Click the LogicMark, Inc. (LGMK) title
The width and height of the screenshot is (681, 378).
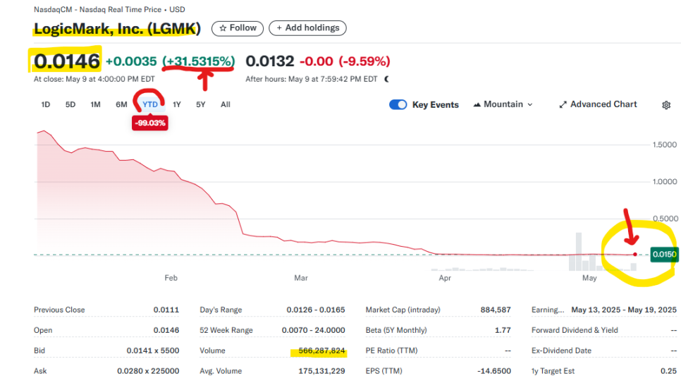(x=117, y=29)
